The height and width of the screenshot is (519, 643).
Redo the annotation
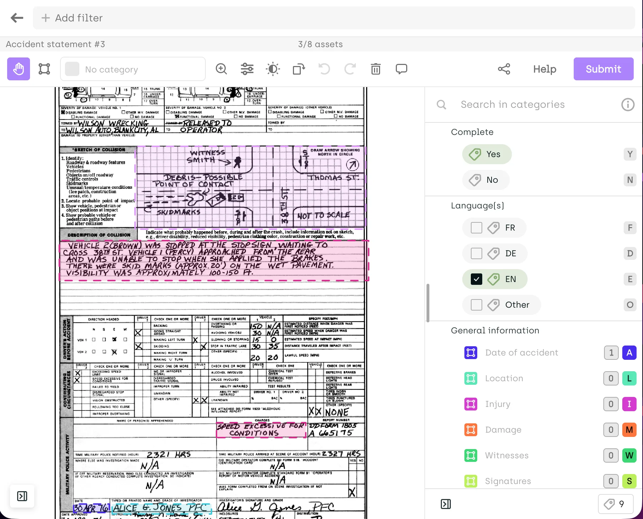click(x=350, y=69)
